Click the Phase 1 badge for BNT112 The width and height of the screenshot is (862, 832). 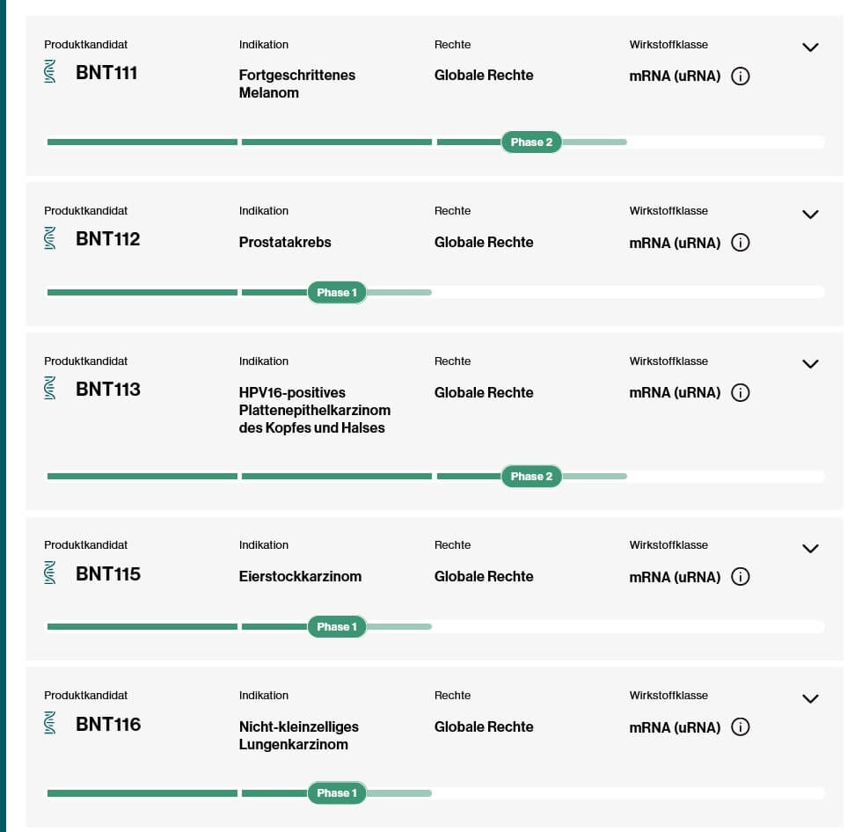pyautogui.click(x=337, y=293)
